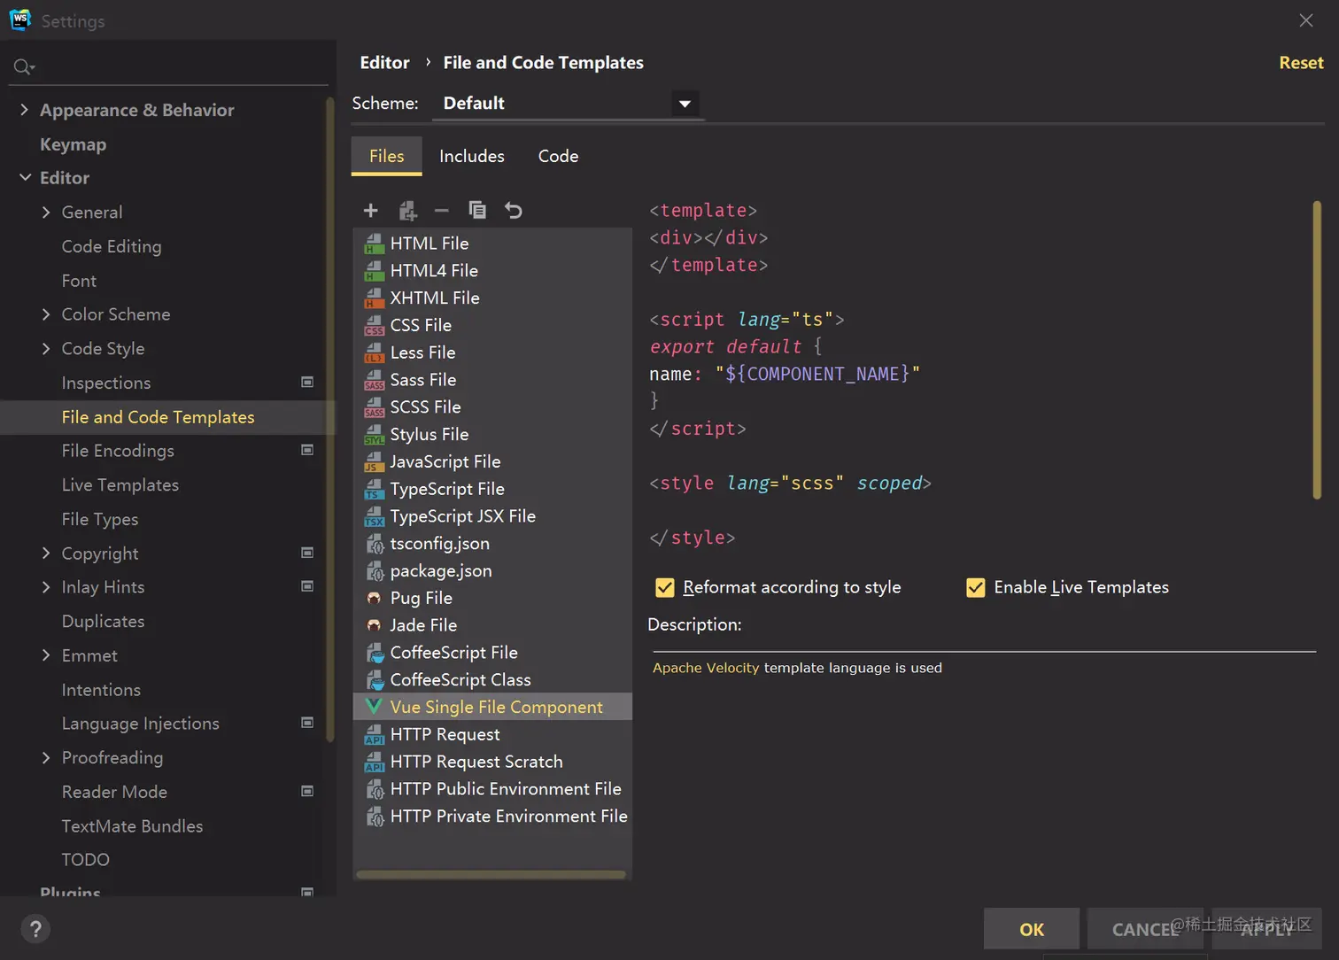The height and width of the screenshot is (960, 1339).
Task: Open the TODO settings page
Action: pyautogui.click(x=86, y=860)
